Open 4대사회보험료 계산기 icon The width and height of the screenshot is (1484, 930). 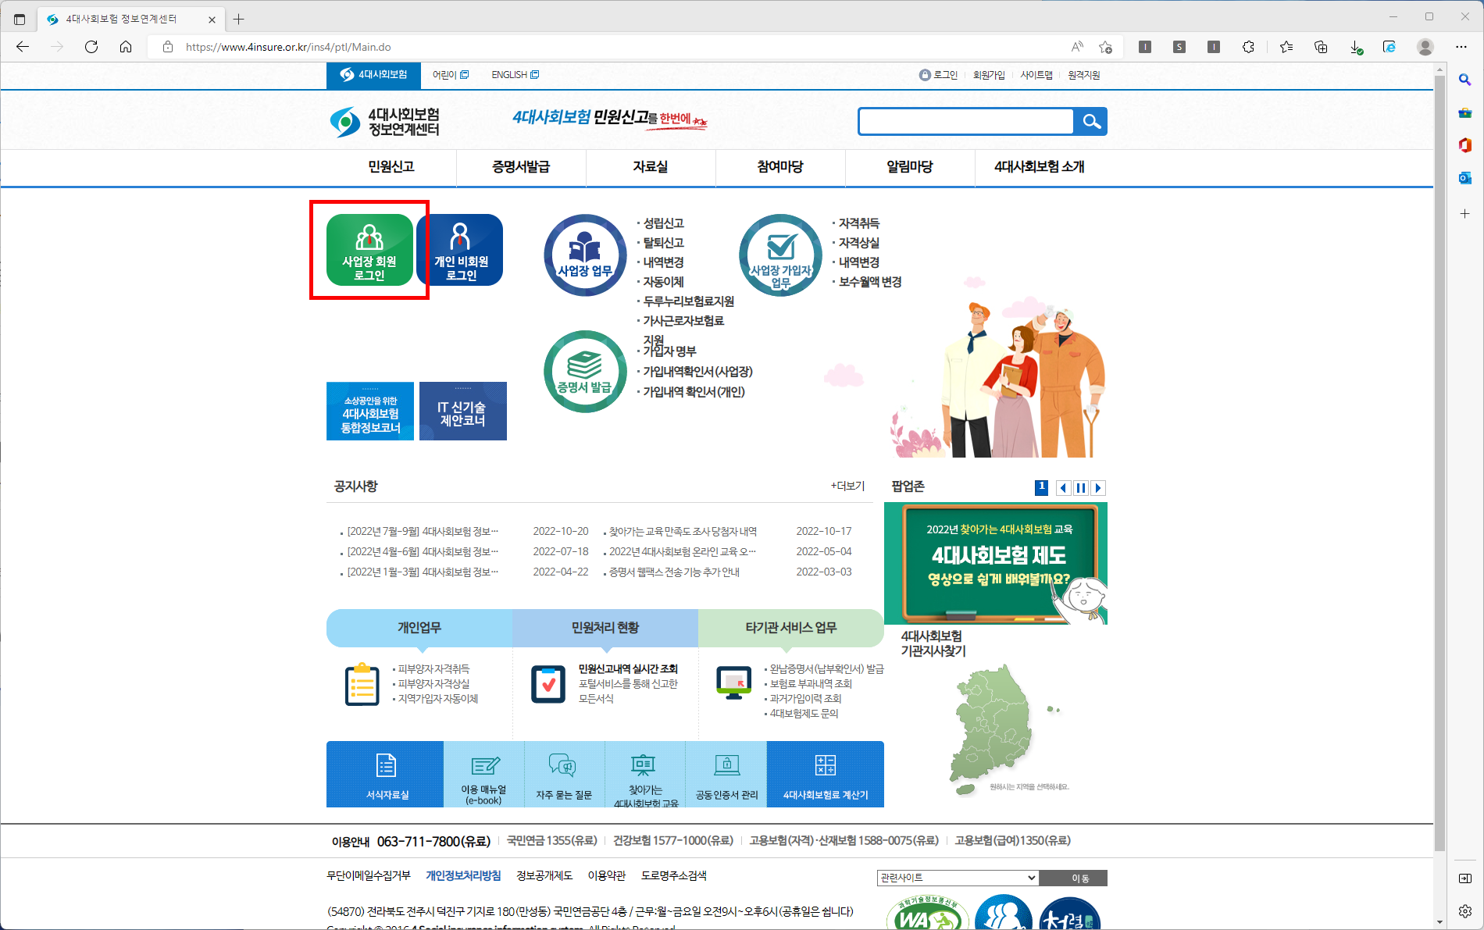point(826,775)
